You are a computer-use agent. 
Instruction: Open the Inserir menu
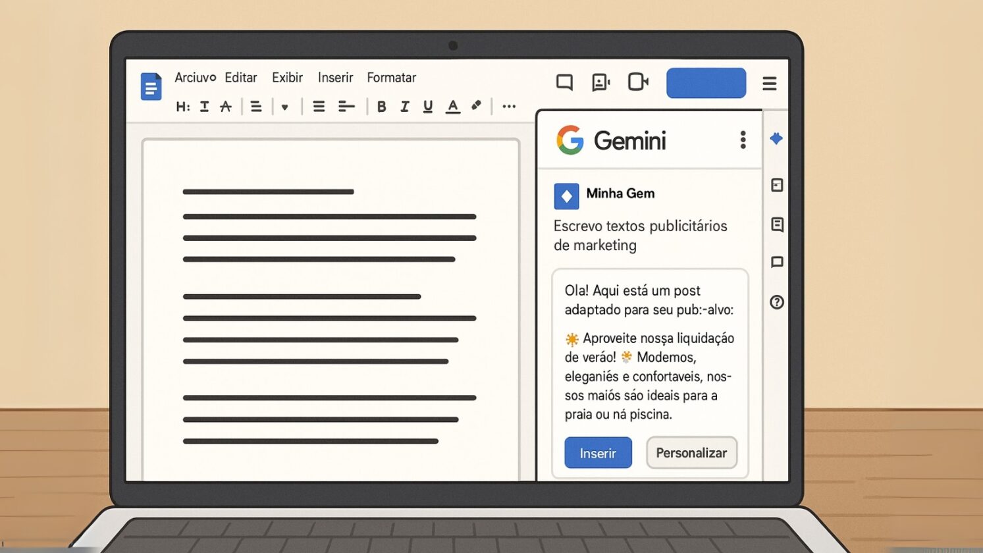click(x=335, y=77)
